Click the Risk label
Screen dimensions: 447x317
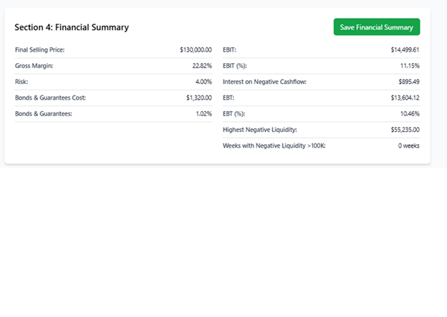pos(21,82)
